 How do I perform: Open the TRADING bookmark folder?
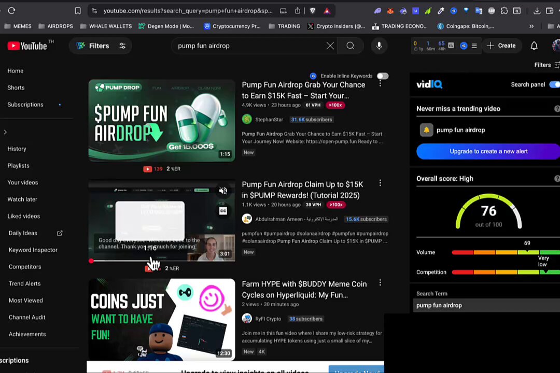click(x=284, y=26)
